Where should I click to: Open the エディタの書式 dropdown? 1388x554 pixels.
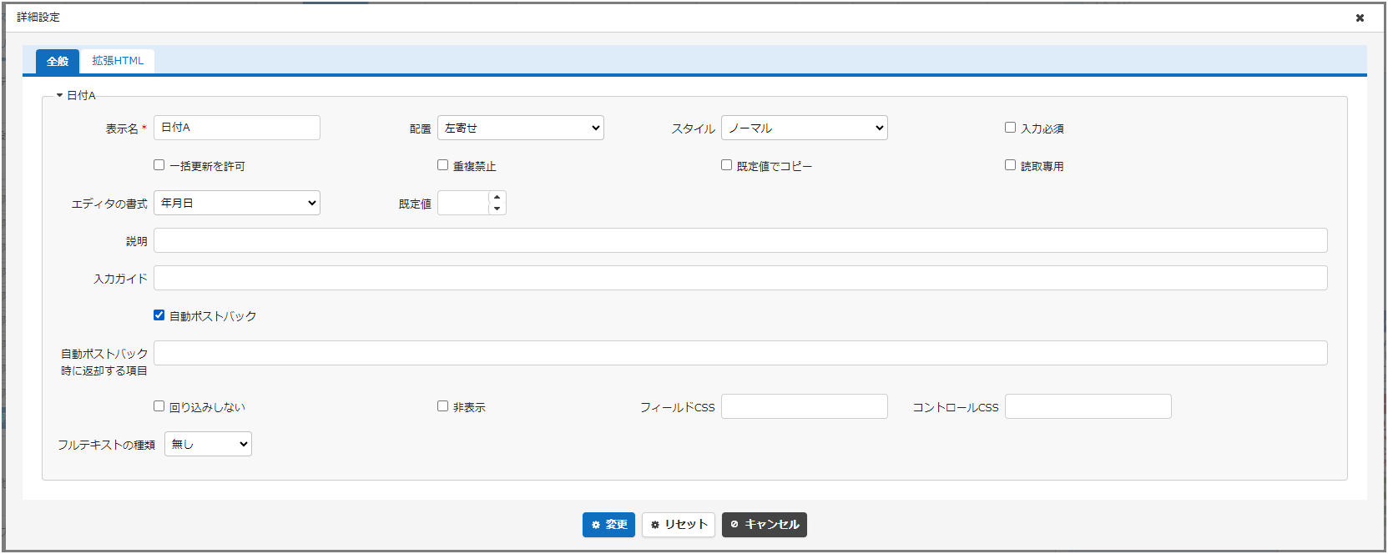[x=237, y=203]
